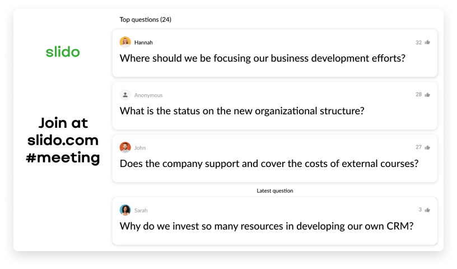Image resolution: width=457 pixels, height=269 pixels.
Task: Click the green slido logo
Action: (x=63, y=52)
